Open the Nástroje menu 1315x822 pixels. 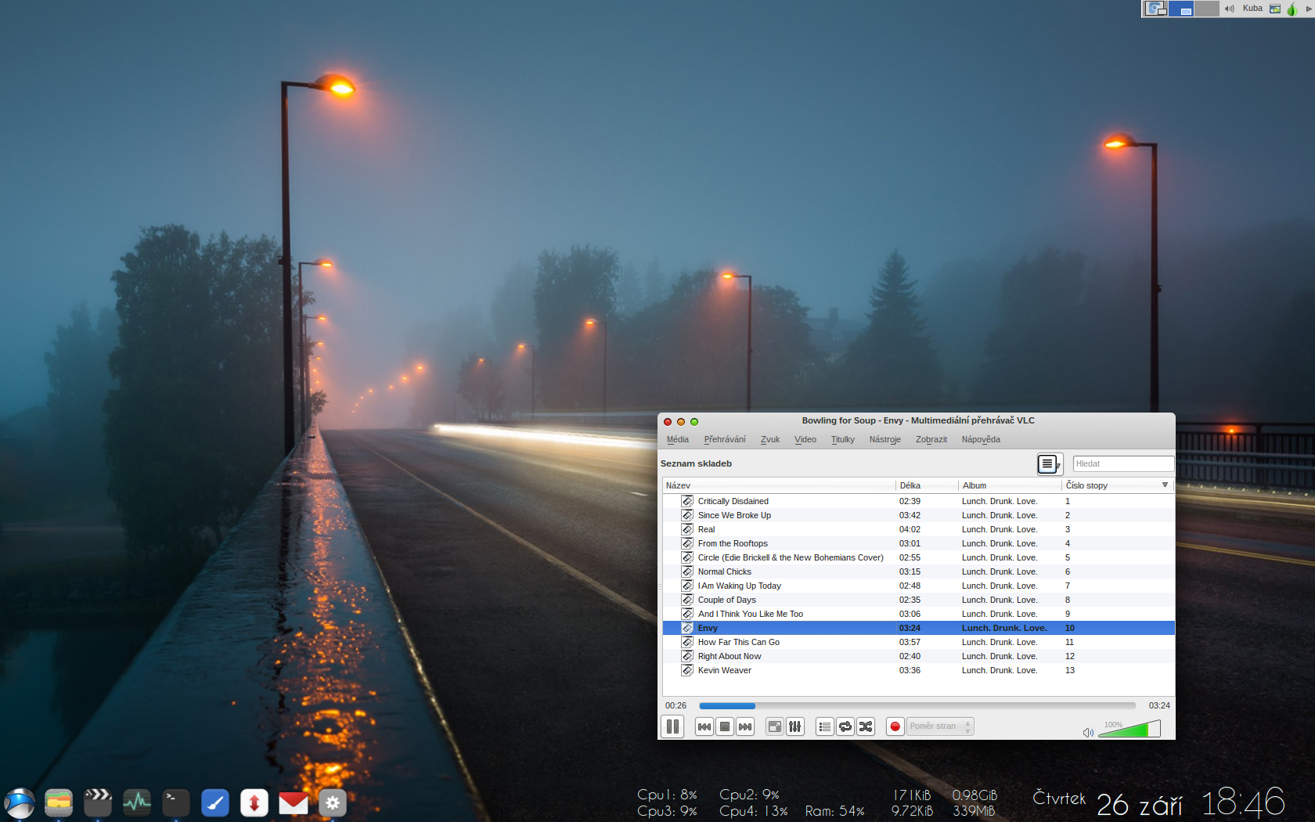pyautogui.click(x=884, y=440)
